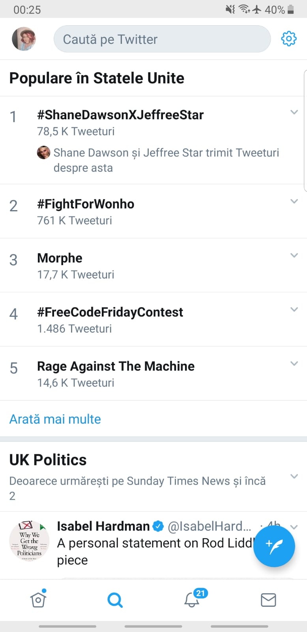Expand Rage Against The Machine trend menu

click(x=294, y=363)
